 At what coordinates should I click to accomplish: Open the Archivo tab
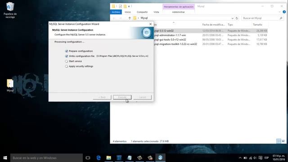coord(116,12)
